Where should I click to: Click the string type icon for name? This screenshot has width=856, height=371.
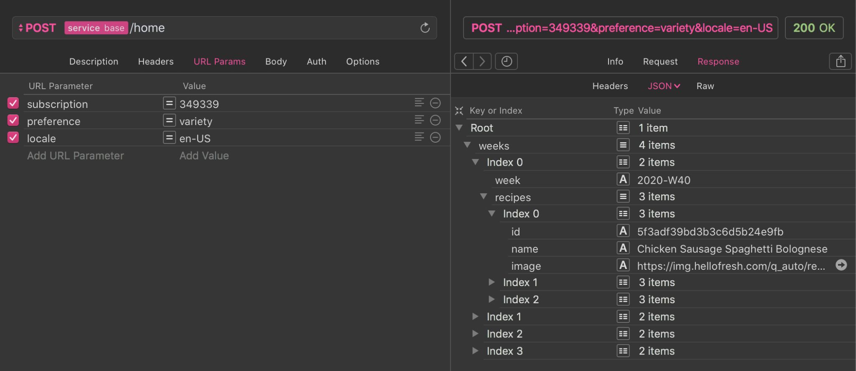[623, 248]
